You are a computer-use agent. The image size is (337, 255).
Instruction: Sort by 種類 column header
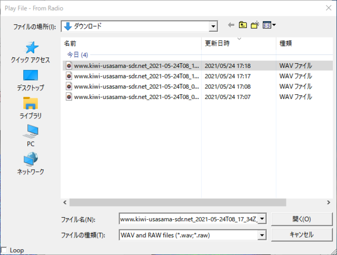click(x=304, y=43)
